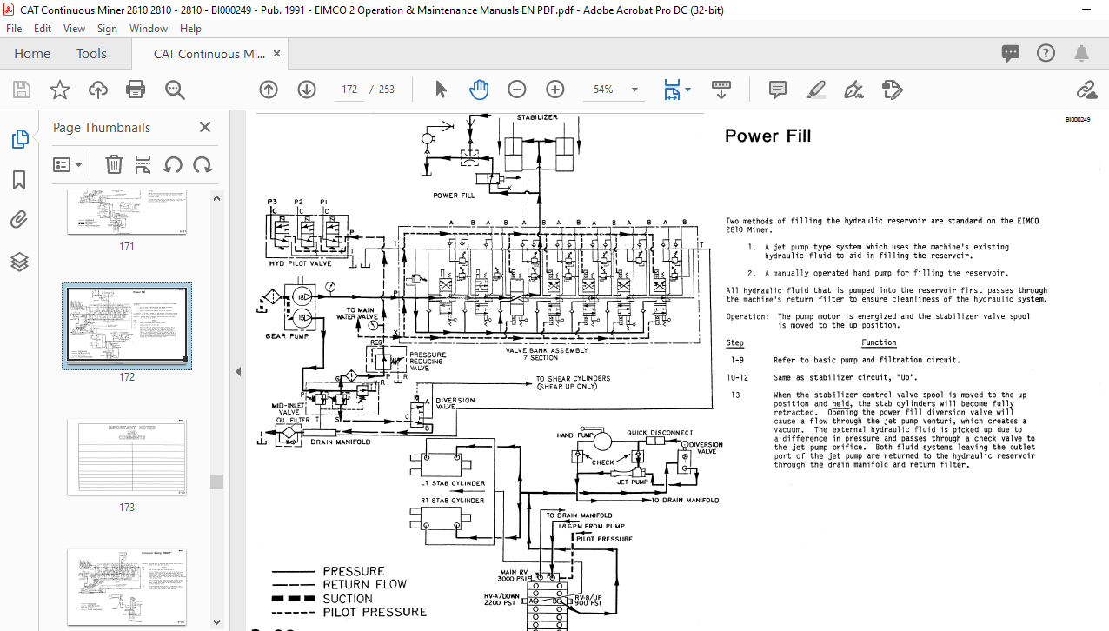Rotate page counterclockwise in thumbnails
This screenshot has width=1109, height=631.
173,164
